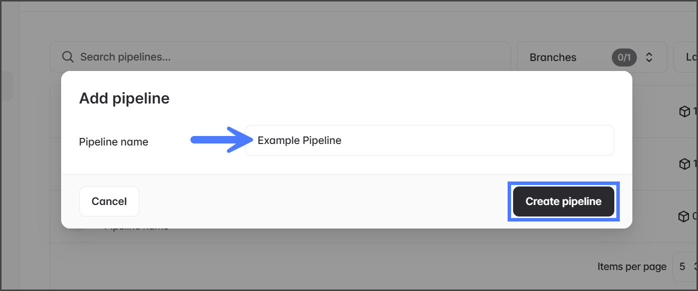Click the up-down chevron beside Branches

point(649,57)
